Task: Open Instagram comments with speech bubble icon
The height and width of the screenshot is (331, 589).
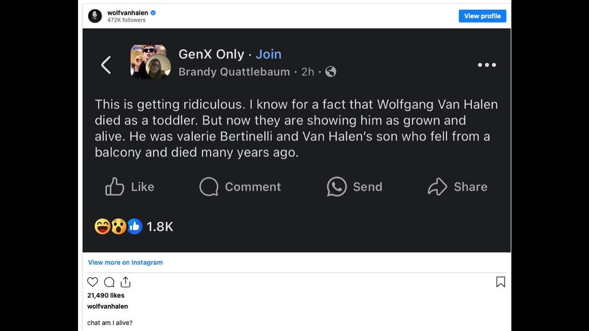Action: coord(109,282)
